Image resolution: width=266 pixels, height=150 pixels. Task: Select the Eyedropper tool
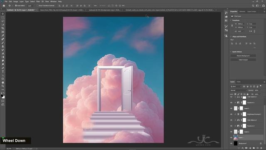click(3, 35)
